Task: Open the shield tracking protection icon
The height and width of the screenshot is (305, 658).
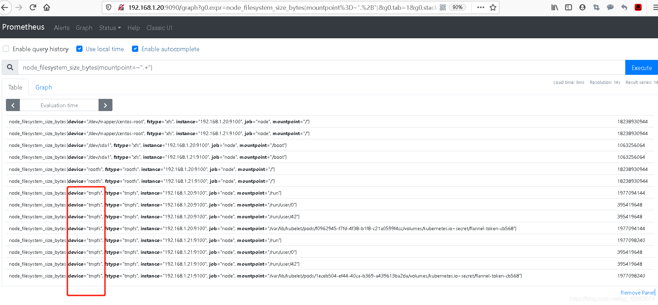Action: click(x=109, y=7)
